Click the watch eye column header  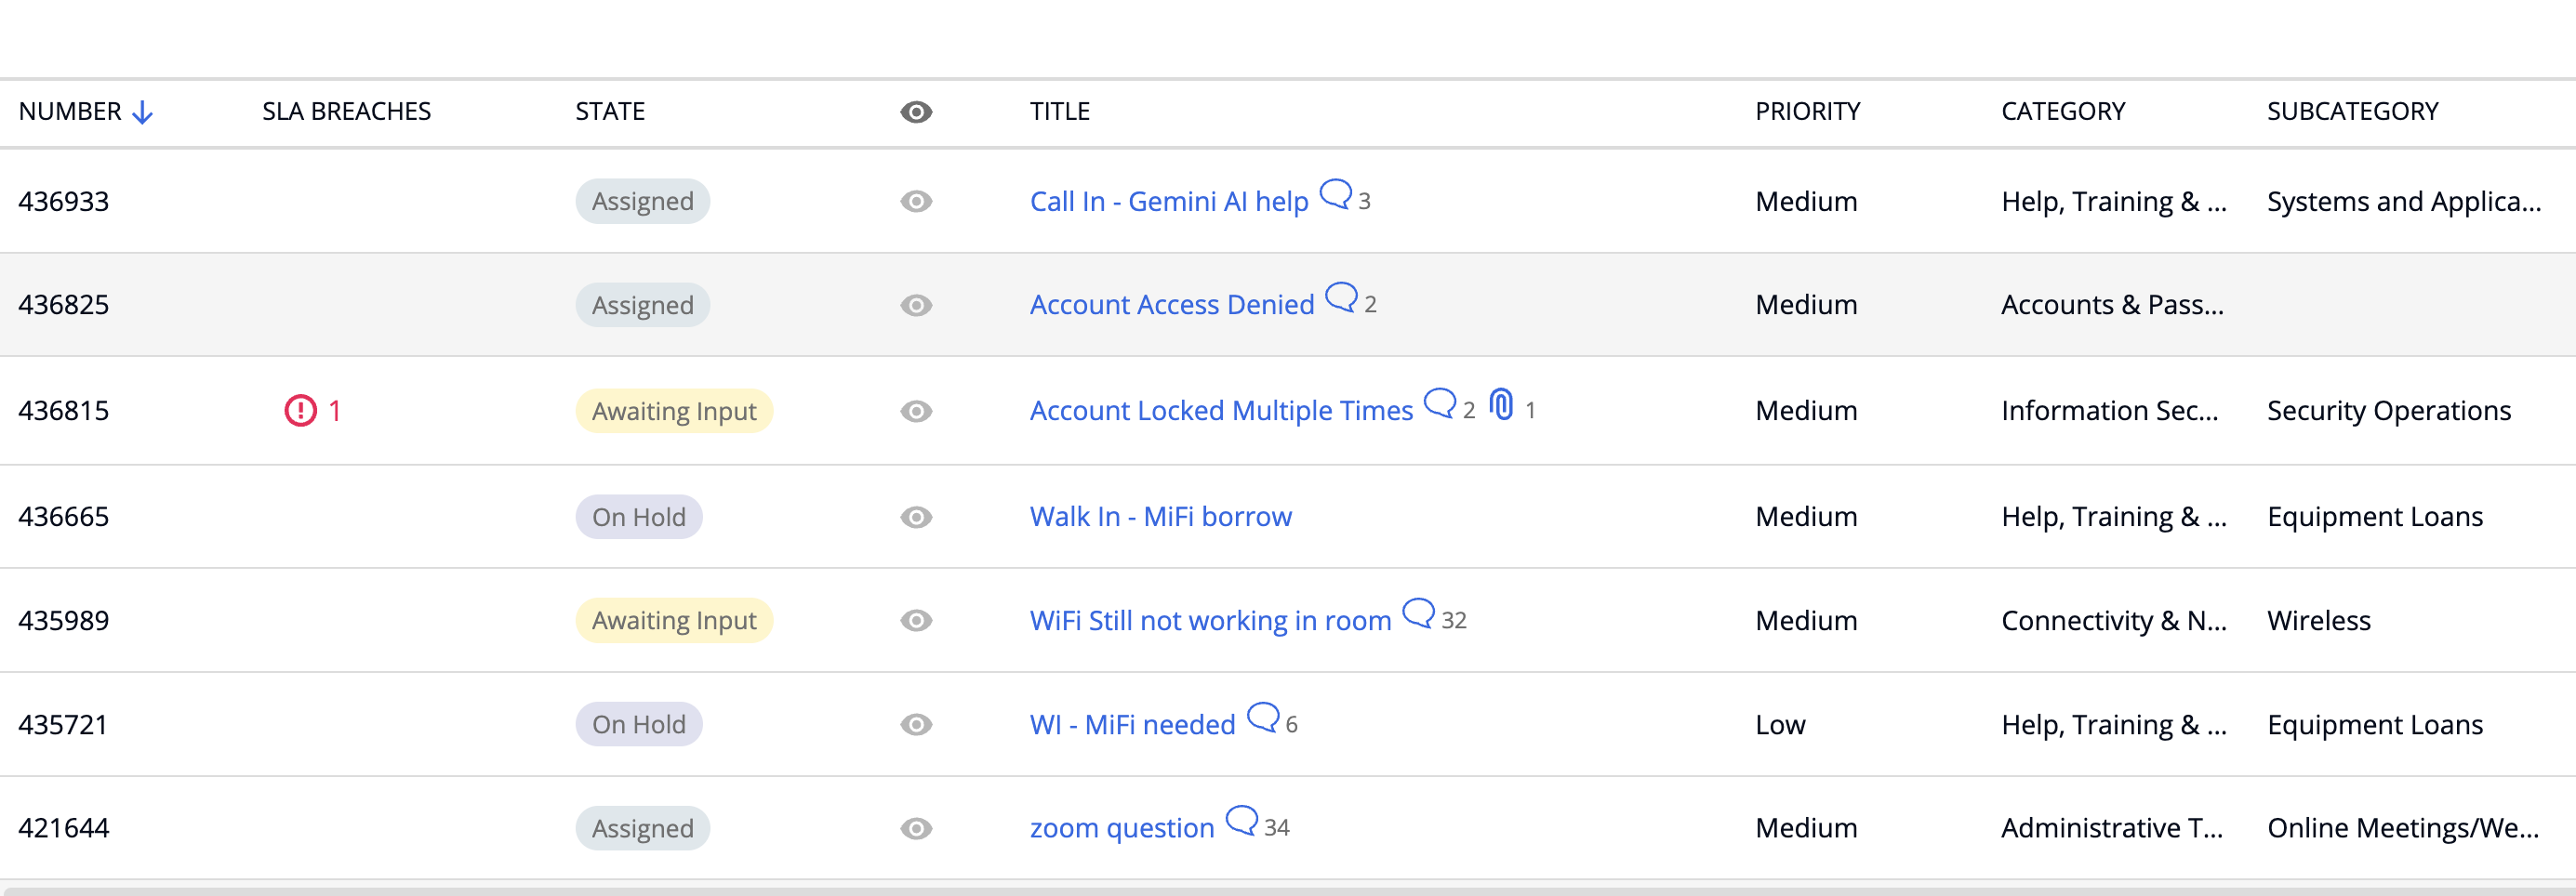point(915,112)
